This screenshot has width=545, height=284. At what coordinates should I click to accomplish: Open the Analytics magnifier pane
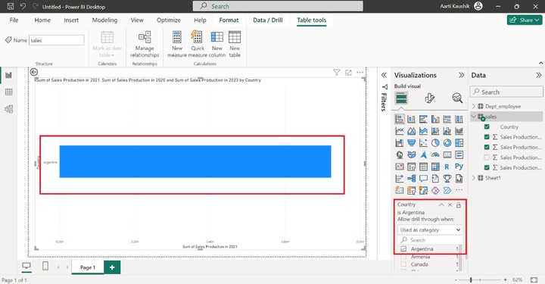coord(457,98)
